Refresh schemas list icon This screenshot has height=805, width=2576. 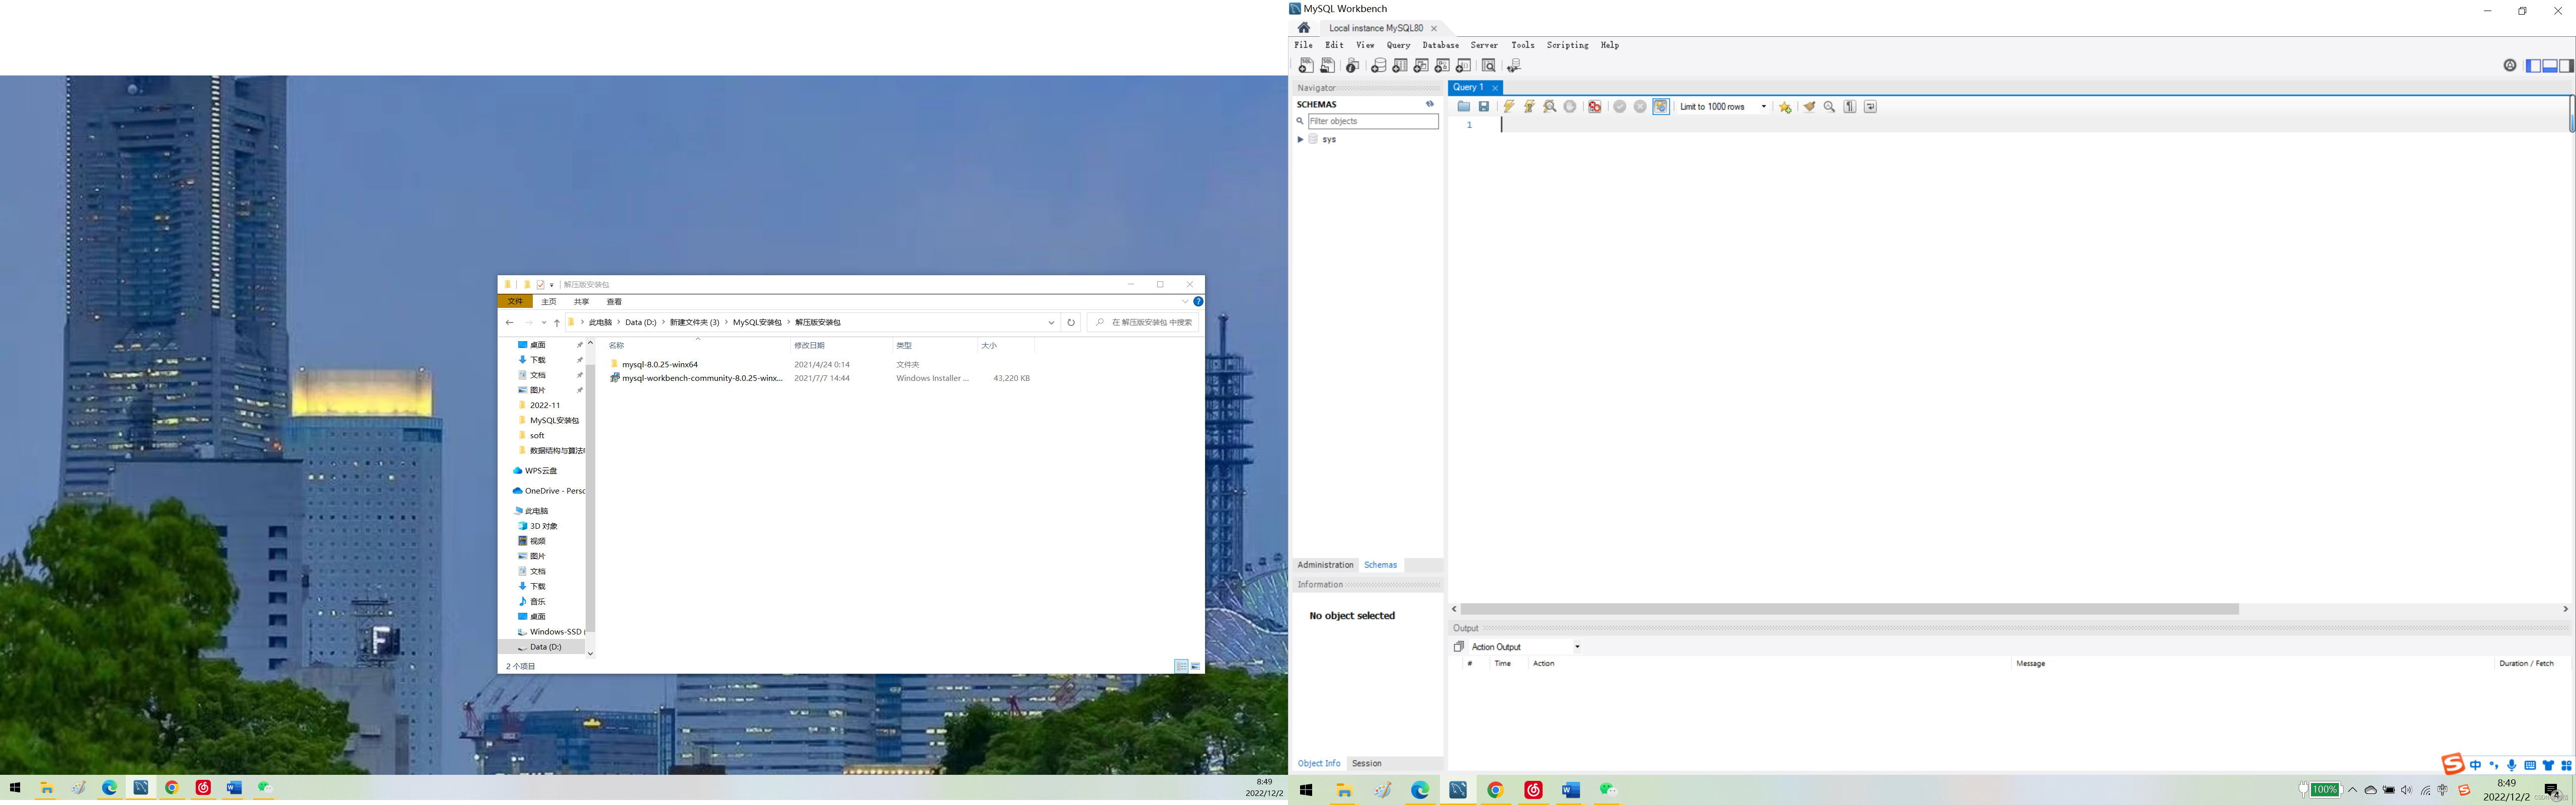(x=1430, y=104)
